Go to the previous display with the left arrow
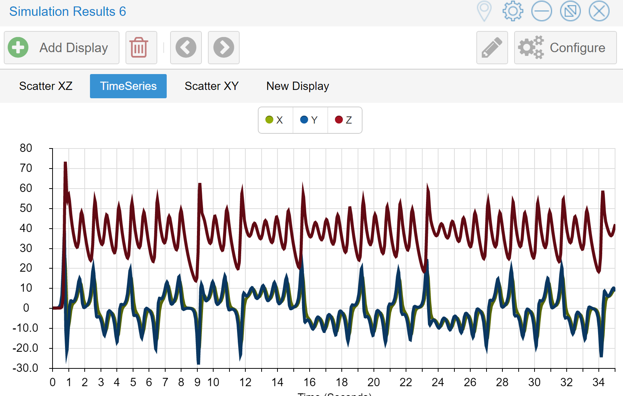The image size is (623, 396). (x=186, y=48)
